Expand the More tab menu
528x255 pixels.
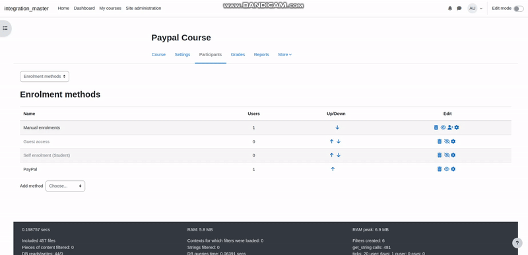click(x=285, y=55)
